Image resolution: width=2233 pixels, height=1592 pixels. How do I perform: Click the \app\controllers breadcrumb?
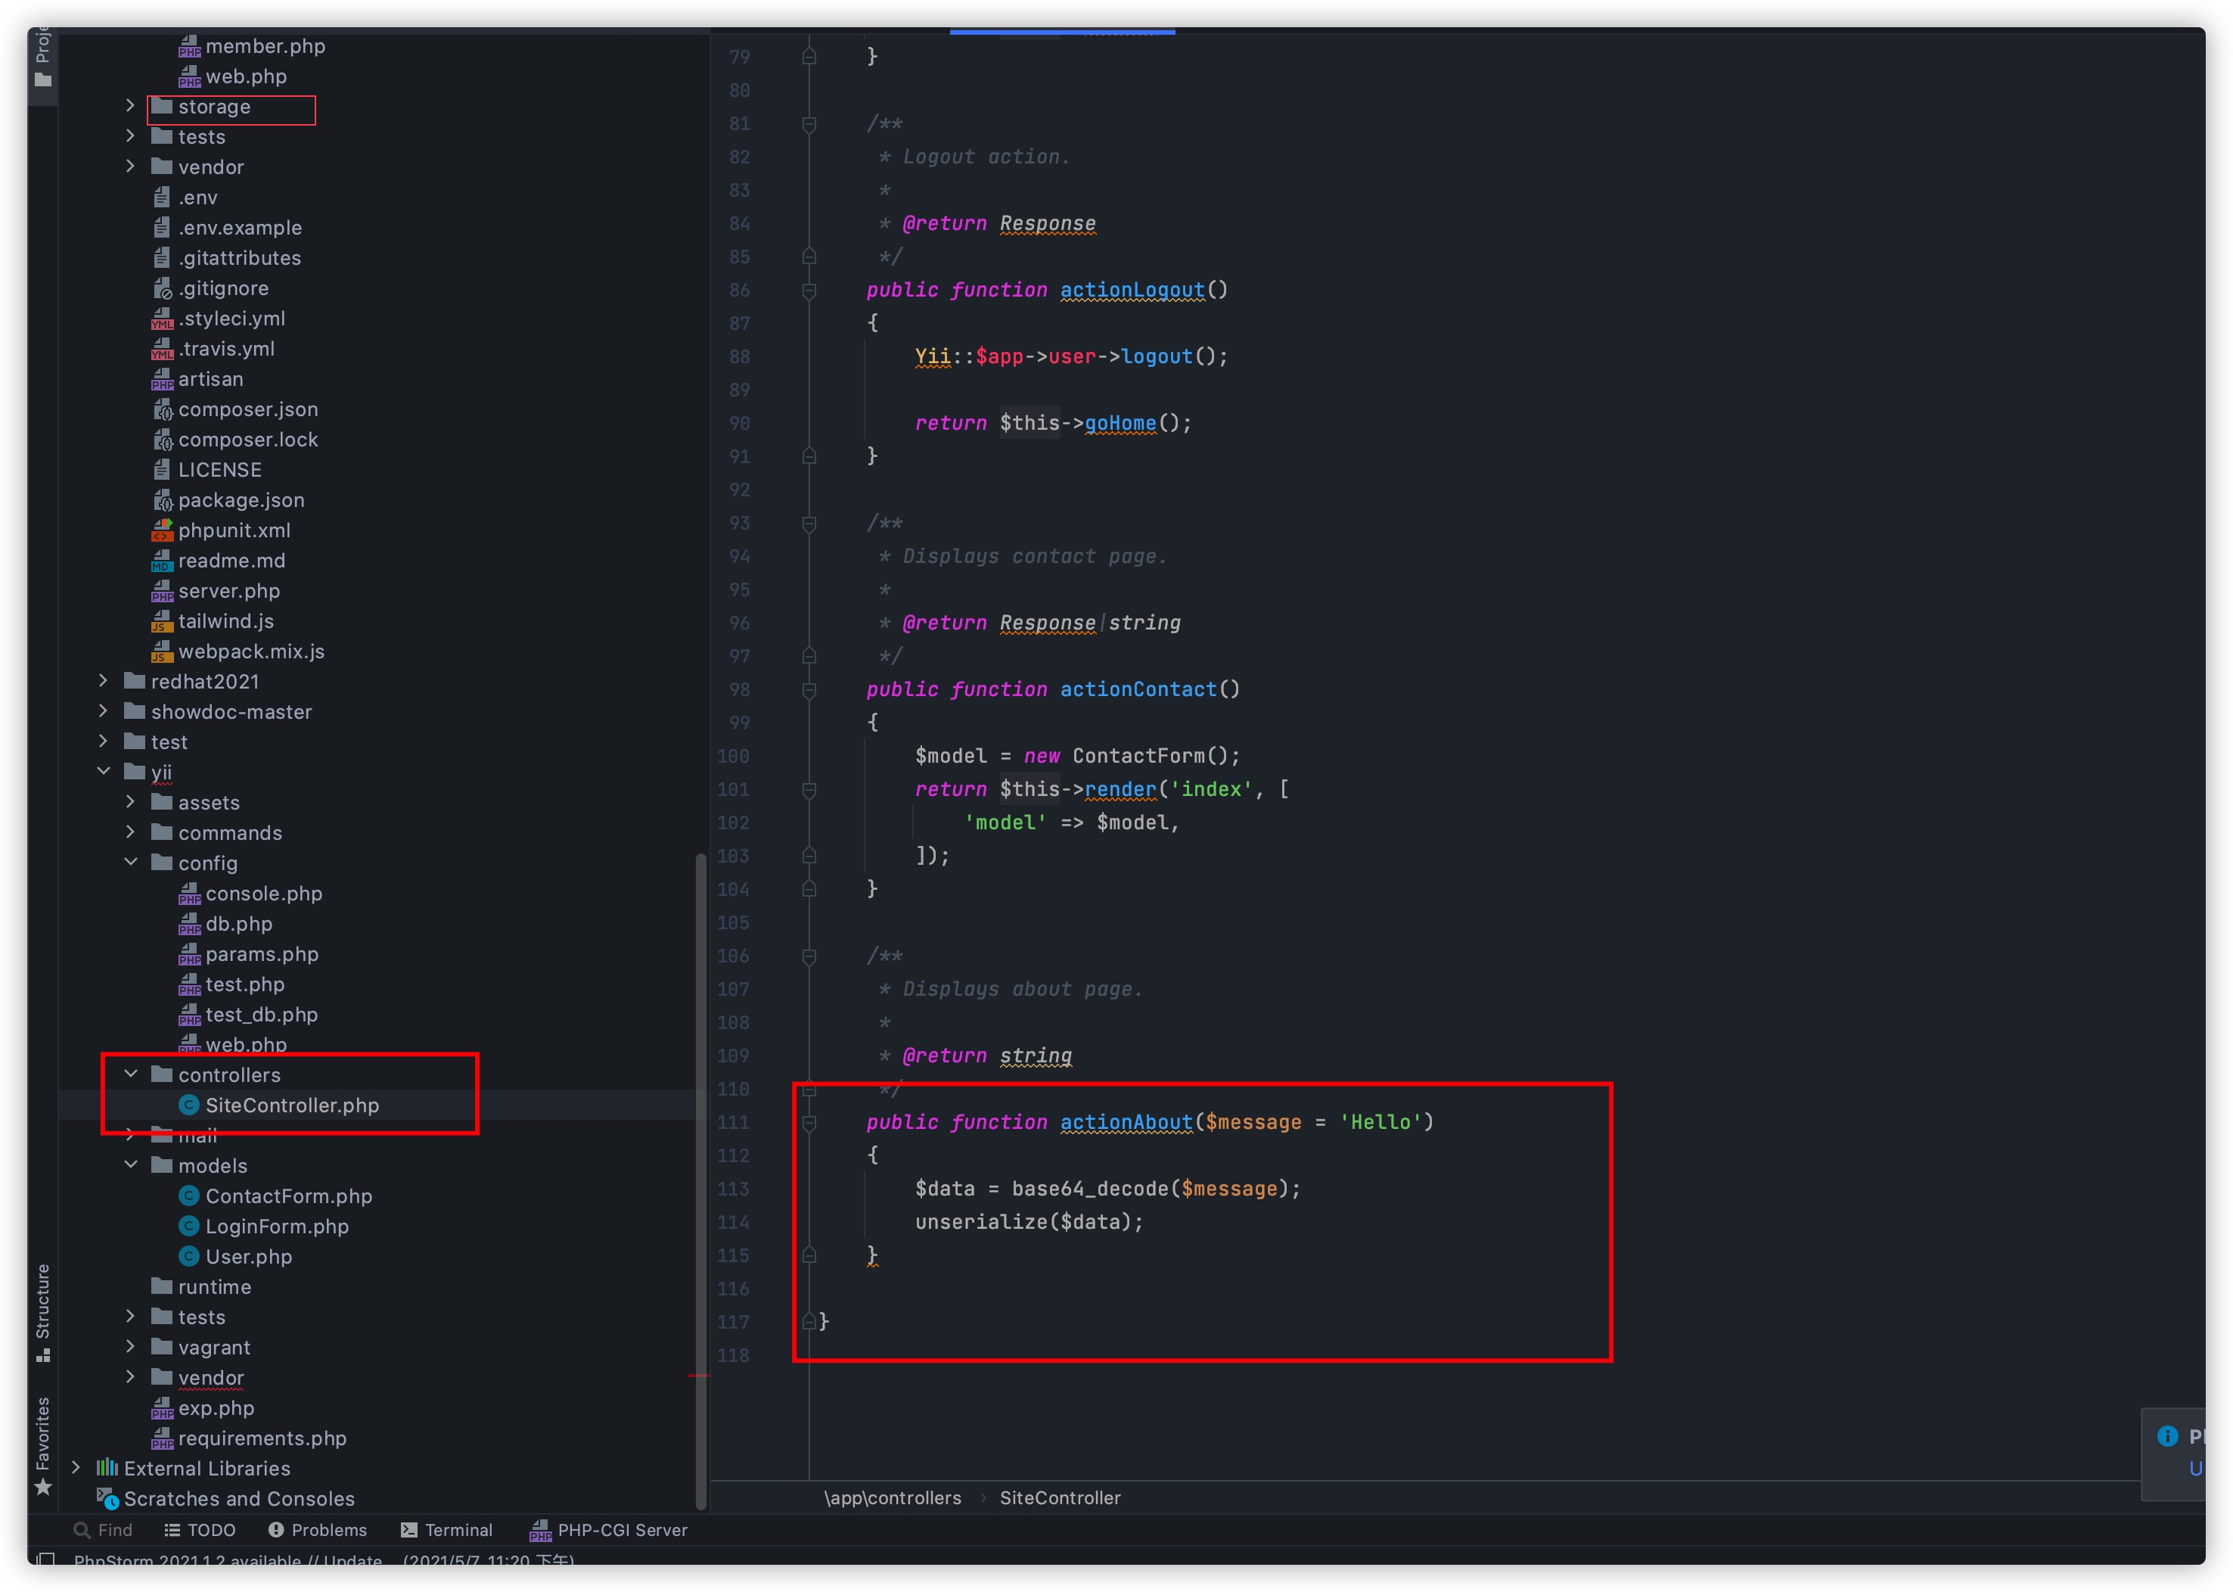click(892, 1498)
